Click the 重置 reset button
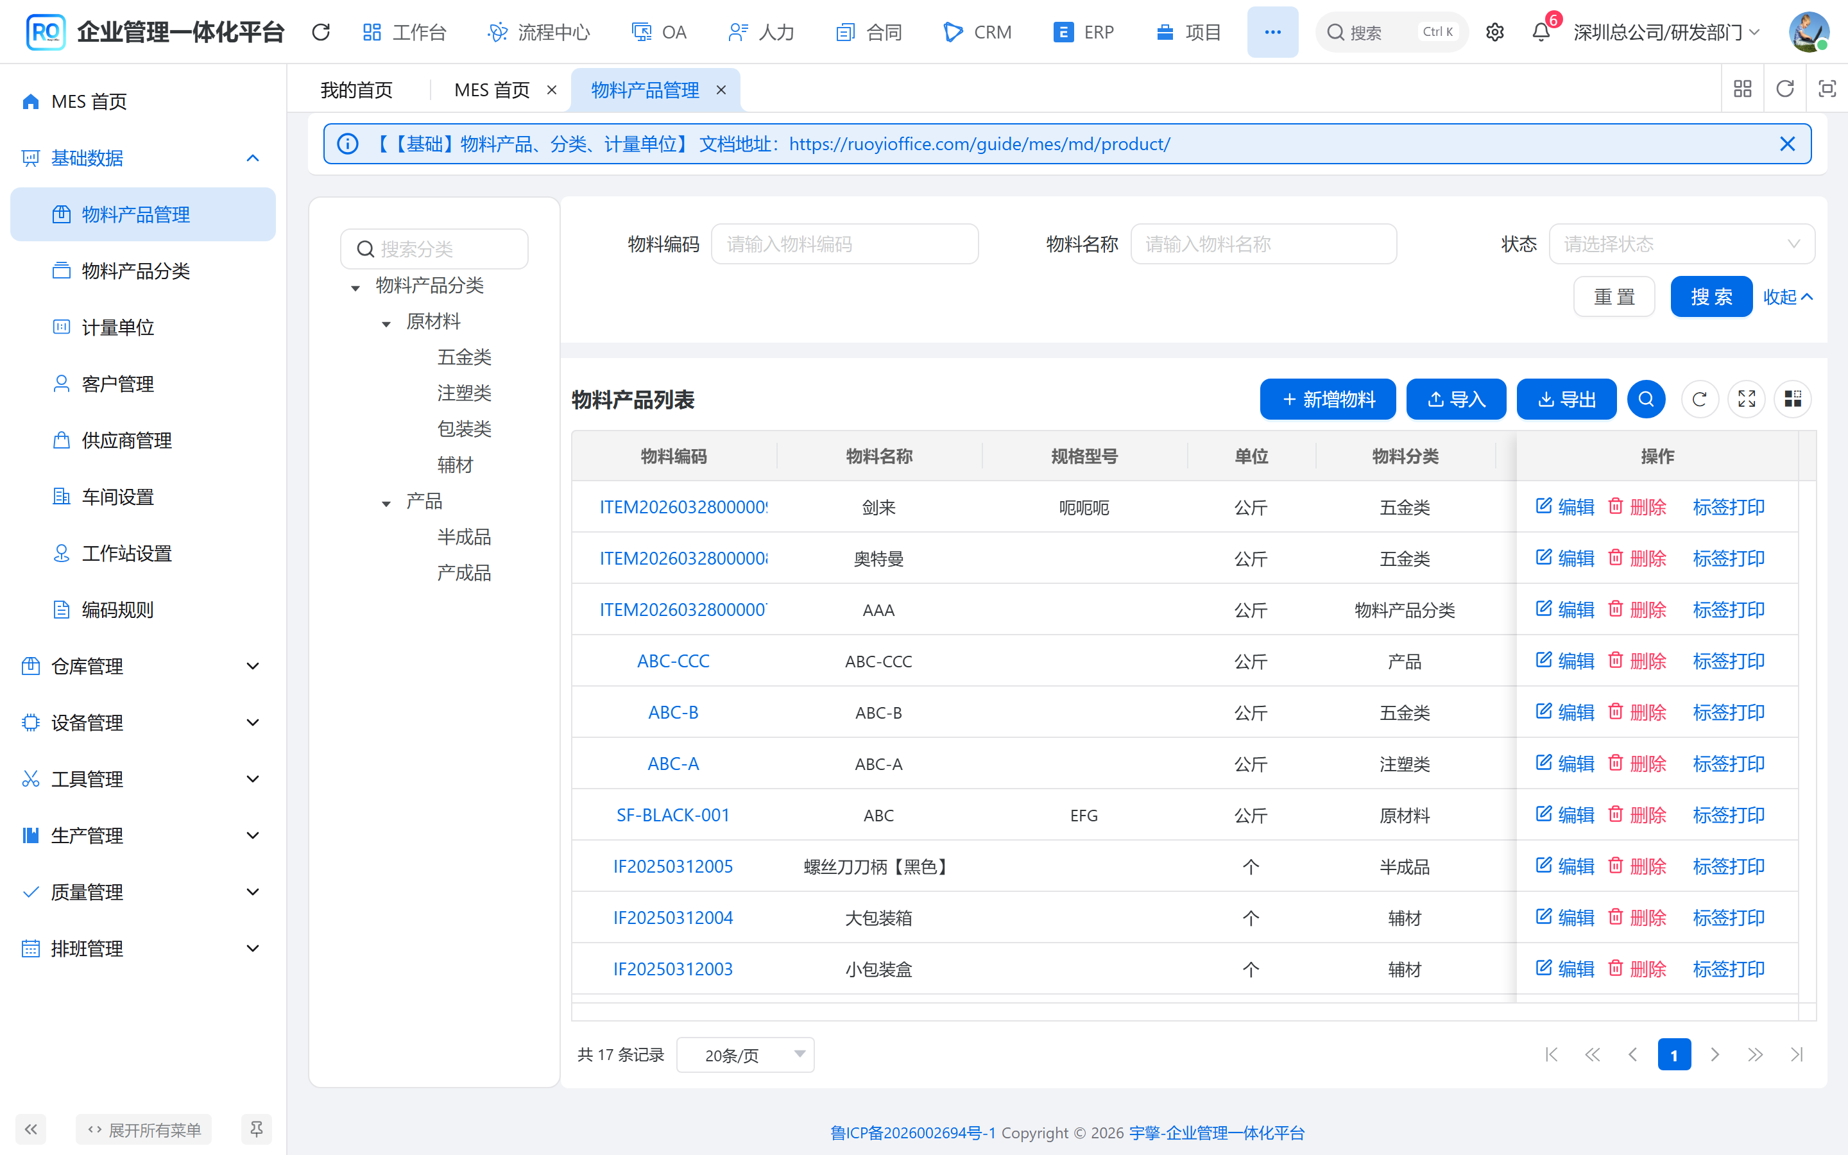Screen dimensions: 1848x1155 (x=1614, y=296)
